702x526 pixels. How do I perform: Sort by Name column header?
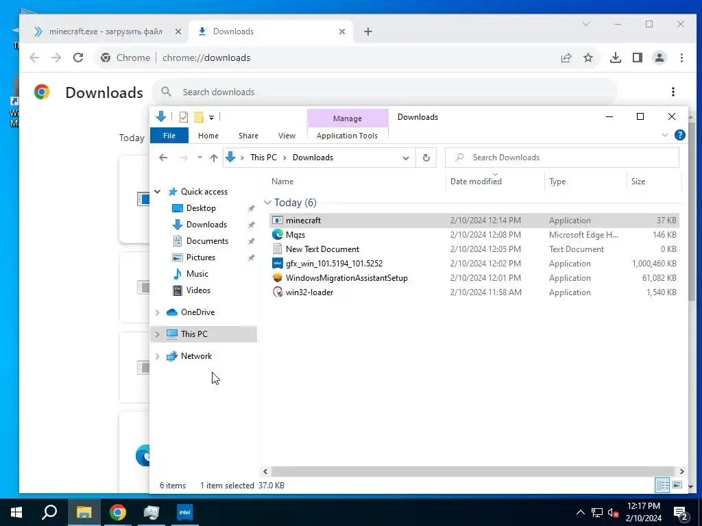pos(282,181)
